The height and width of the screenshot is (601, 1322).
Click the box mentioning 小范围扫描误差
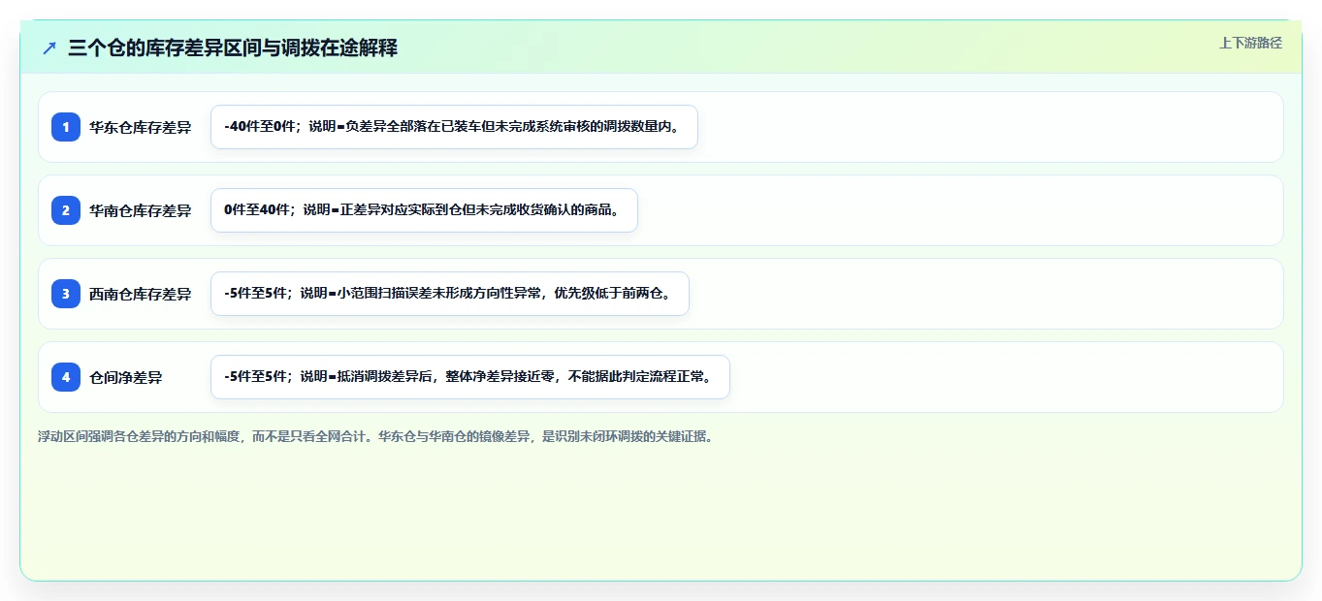tap(450, 294)
